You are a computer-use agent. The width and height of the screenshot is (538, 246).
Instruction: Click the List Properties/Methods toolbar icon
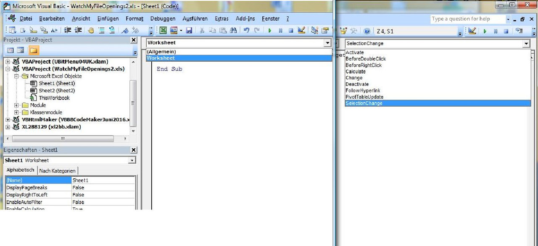12,30
